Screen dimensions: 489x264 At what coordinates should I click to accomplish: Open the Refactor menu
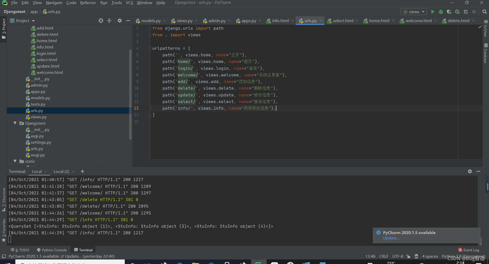(x=88, y=3)
